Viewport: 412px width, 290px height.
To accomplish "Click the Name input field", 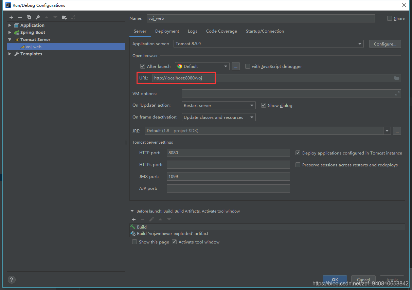I will point(261,18).
